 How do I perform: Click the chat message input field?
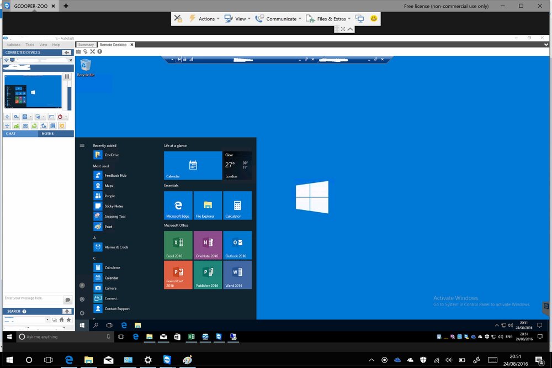pyautogui.click(x=33, y=299)
